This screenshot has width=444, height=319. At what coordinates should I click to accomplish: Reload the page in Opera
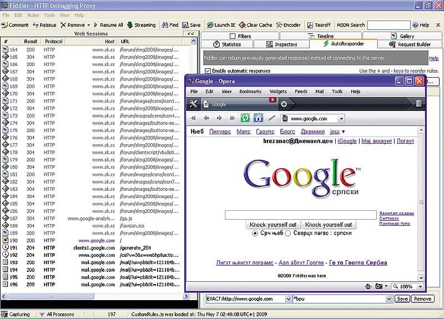tap(245, 118)
